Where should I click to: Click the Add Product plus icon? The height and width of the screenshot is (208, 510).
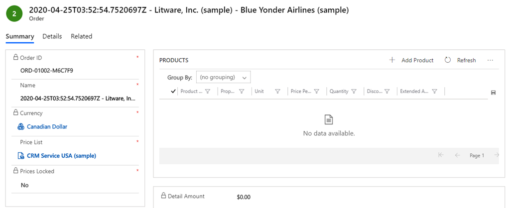[x=392, y=60]
